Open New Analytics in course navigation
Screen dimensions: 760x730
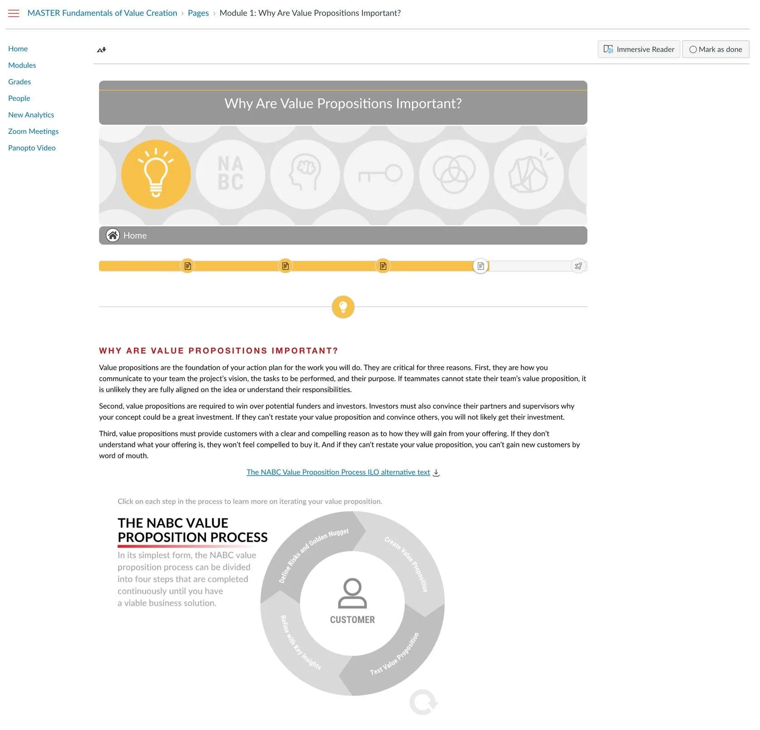click(x=31, y=115)
